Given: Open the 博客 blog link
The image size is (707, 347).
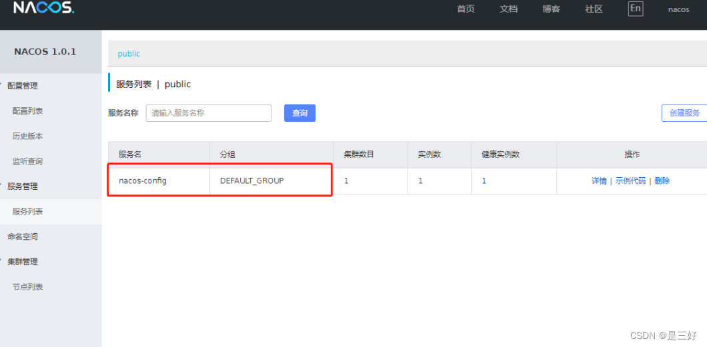Looking at the screenshot, I should coord(551,9).
